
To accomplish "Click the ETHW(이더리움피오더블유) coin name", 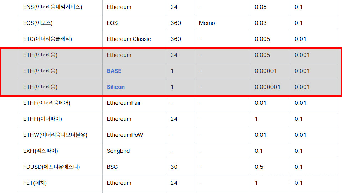I will (x=55, y=135).
